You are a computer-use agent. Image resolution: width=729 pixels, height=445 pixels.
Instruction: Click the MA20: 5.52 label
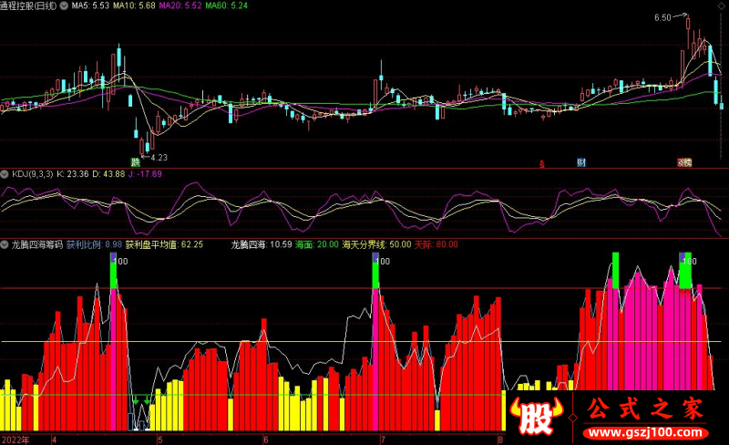pos(180,5)
